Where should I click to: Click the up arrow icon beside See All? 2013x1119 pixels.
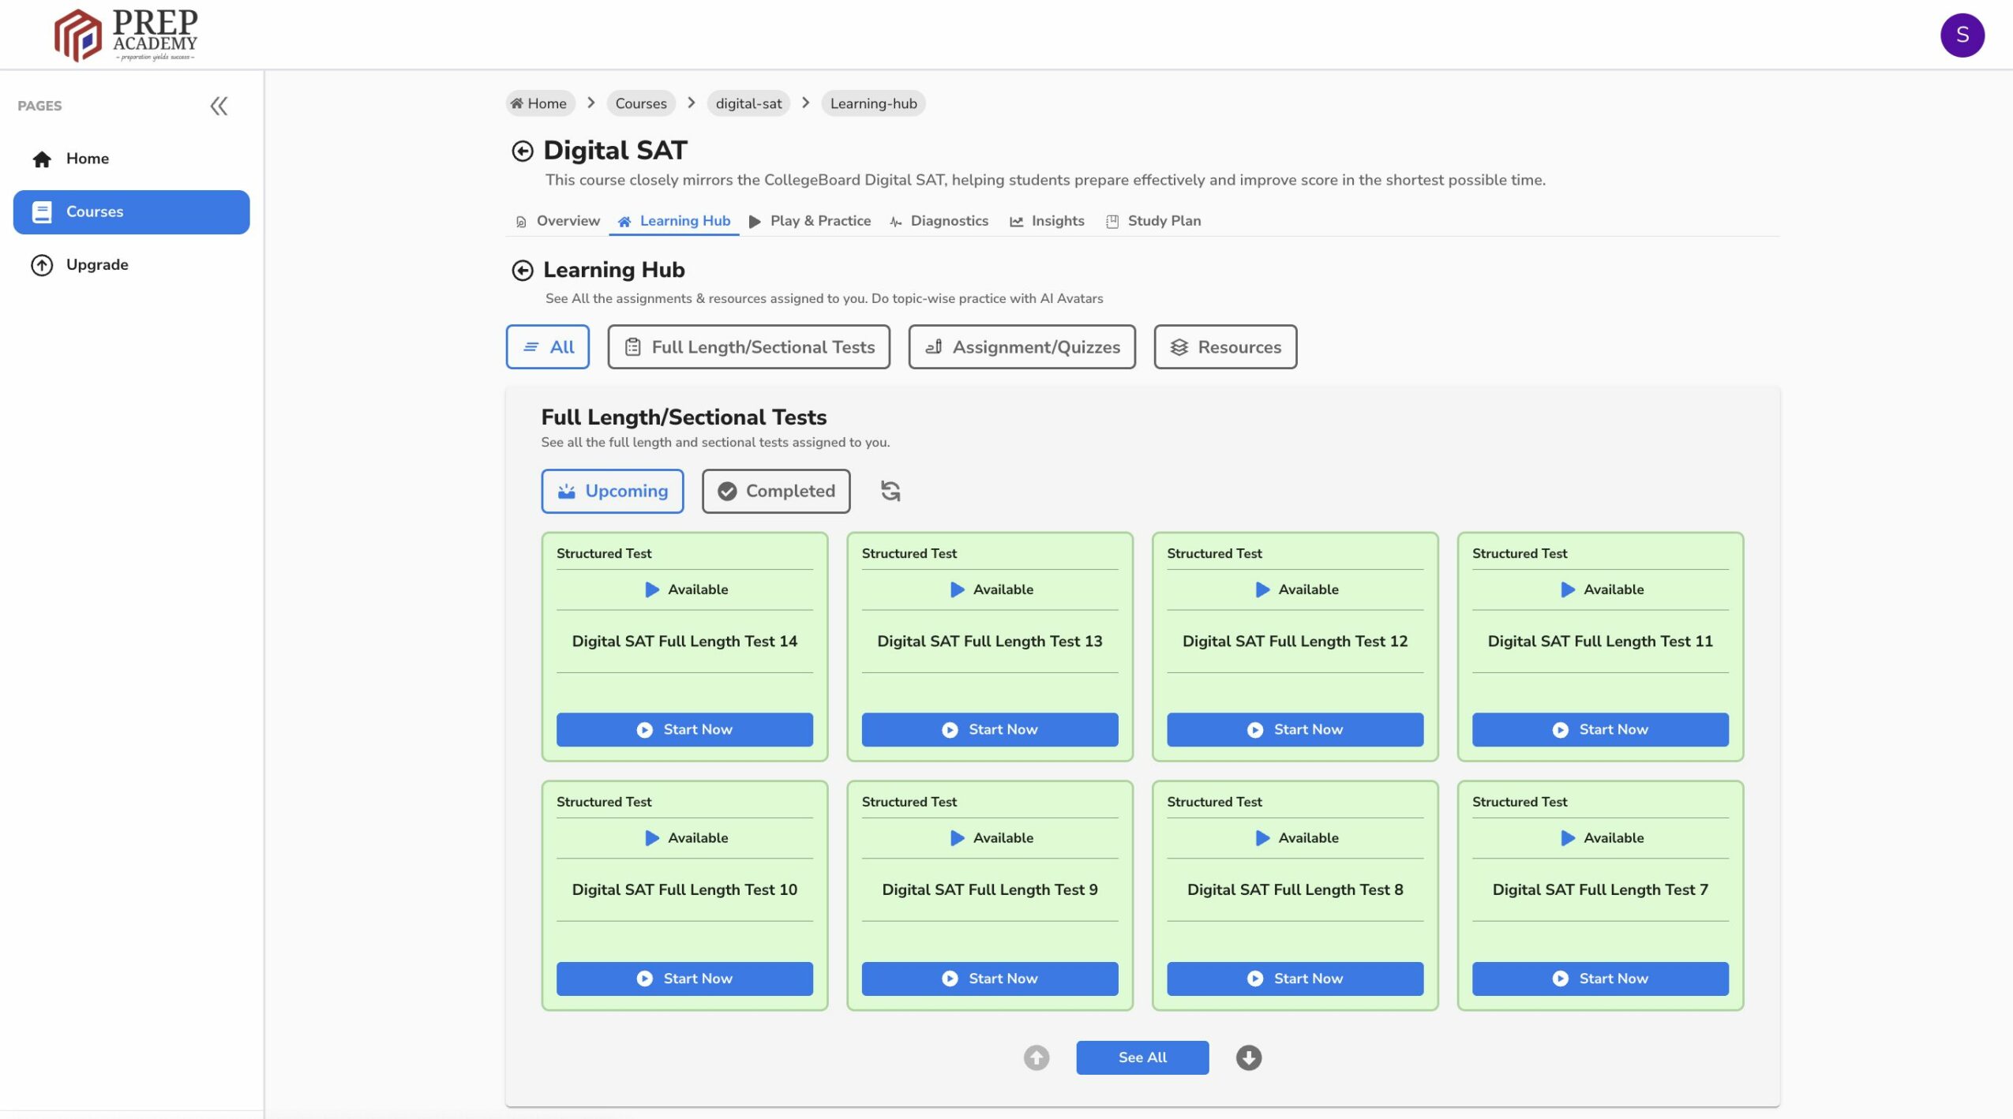(x=1036, y=1057)
